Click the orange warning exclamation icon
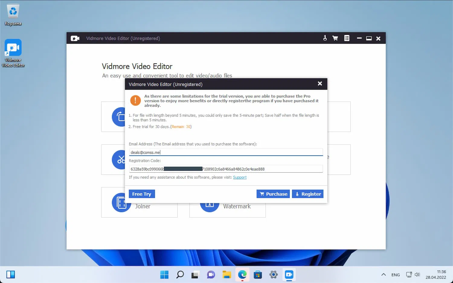This screenshot has width=453, height=283. (x=135, y=100)
